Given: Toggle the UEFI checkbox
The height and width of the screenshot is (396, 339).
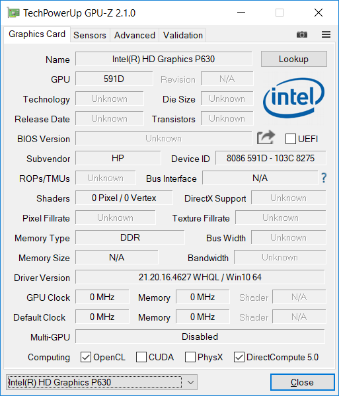Looking at the screenshot, I should [x=291, y=139].
